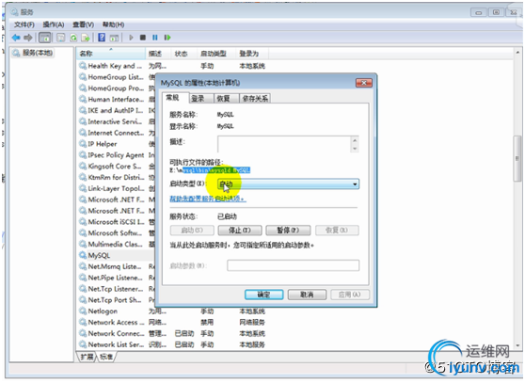
Task: Click the services list scroll up arrow
Action: 517,53
